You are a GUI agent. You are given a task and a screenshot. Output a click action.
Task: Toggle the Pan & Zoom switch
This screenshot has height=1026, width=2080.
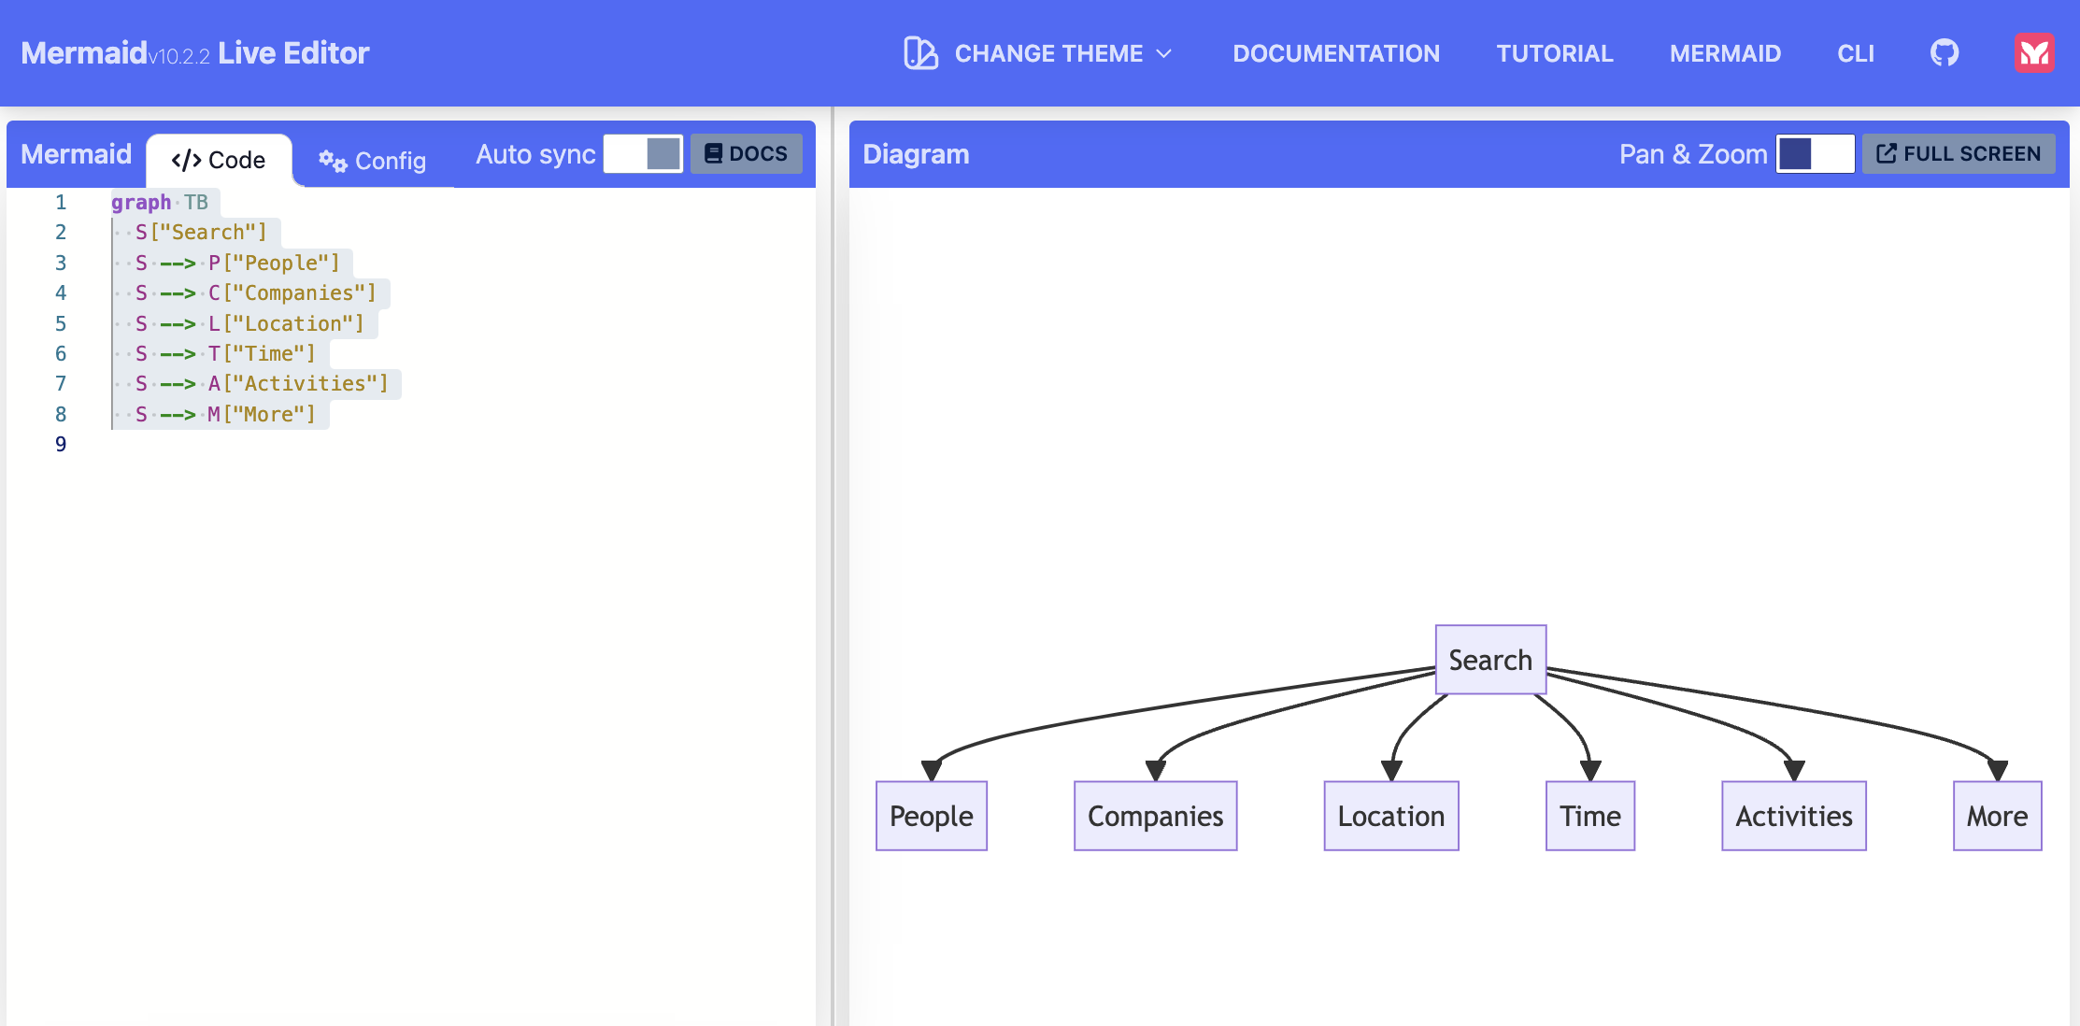[x=1815, y=154]
